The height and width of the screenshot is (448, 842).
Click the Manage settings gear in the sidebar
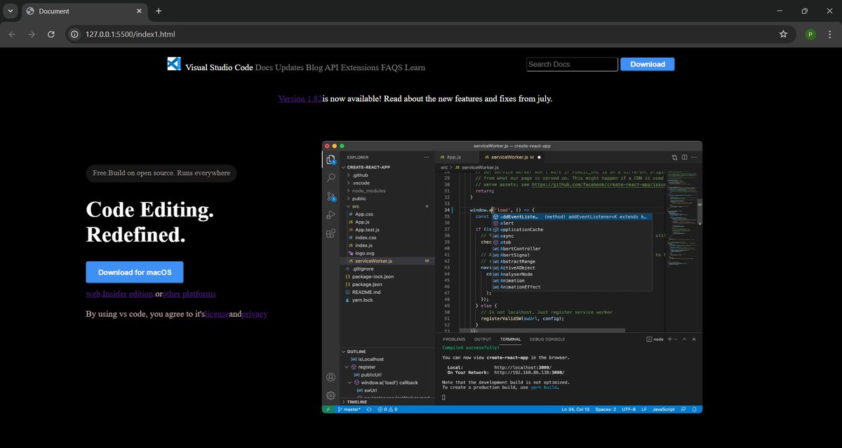click(x=330, y=395)
